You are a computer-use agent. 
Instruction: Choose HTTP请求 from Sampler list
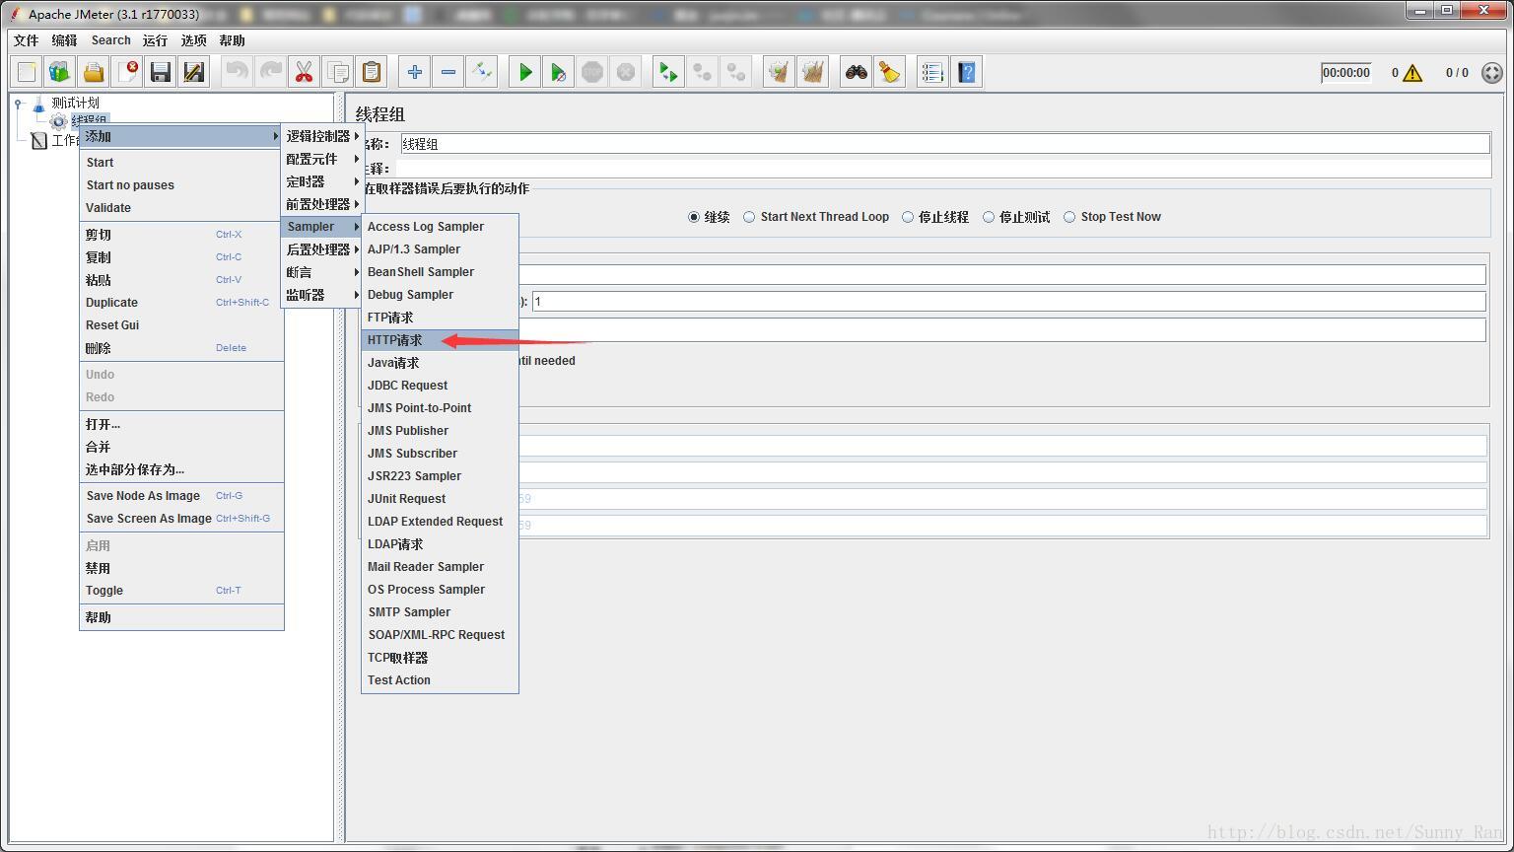[440, 340]
